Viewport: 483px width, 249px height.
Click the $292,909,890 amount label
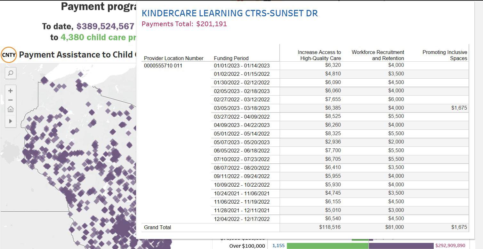[x=450, y=245]
